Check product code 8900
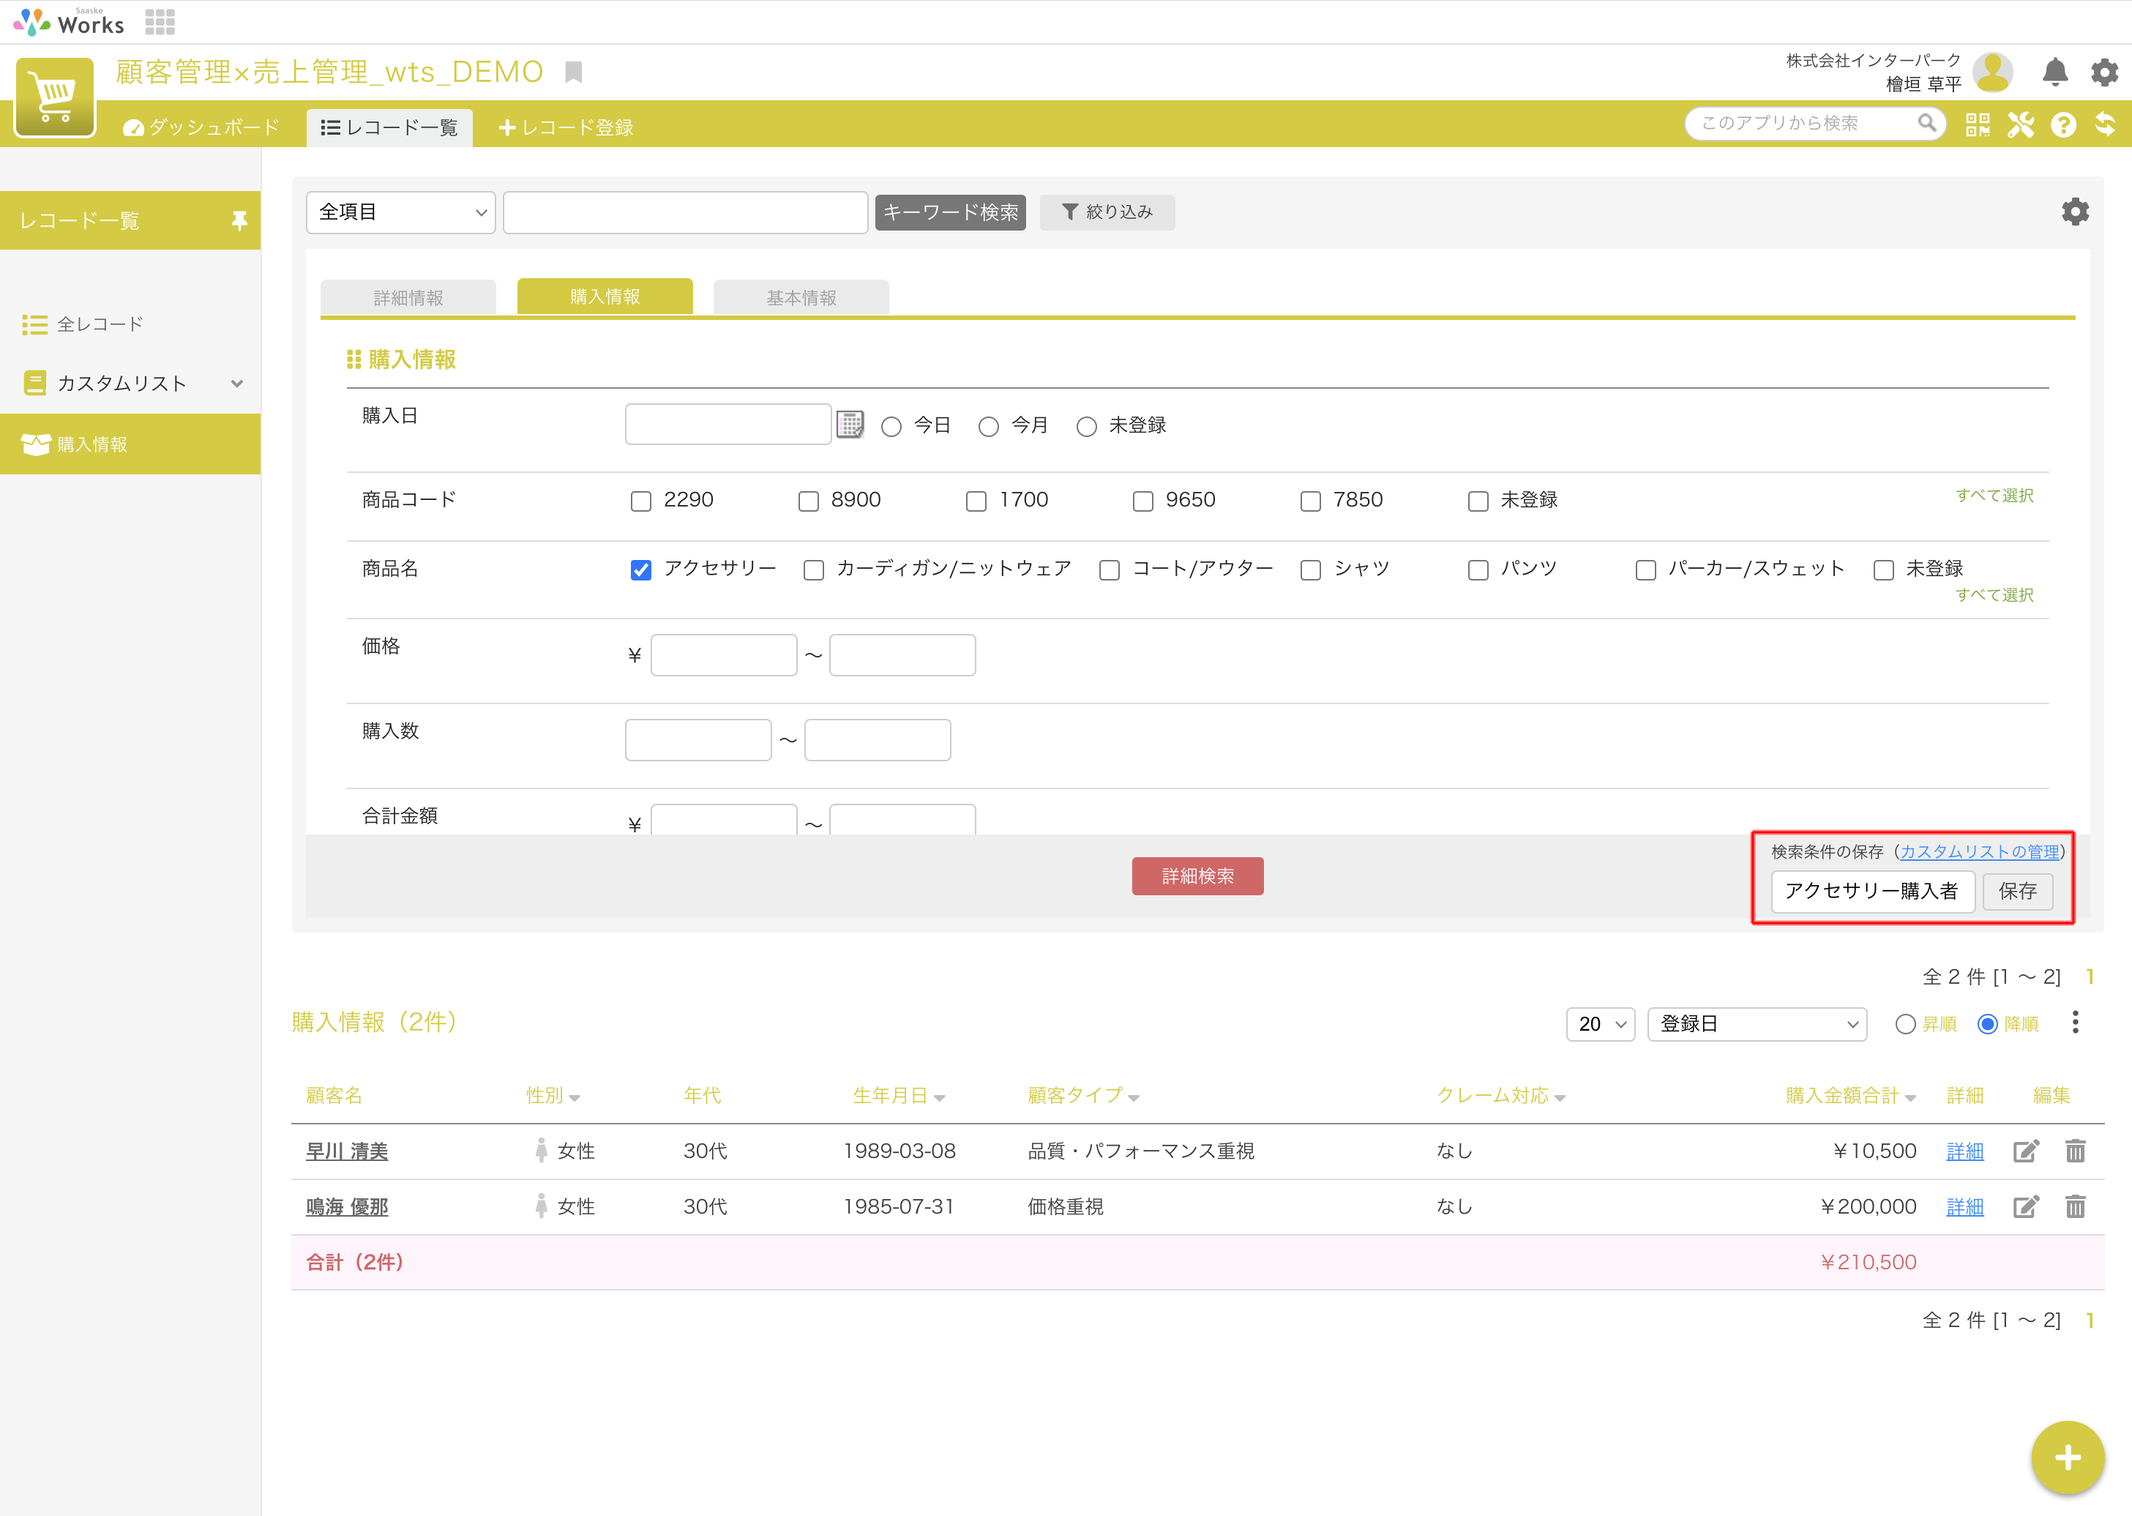The width and height of the screenshot is (2132, 1516). point(808,501)
